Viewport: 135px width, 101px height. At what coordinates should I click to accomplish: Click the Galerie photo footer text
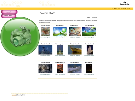point(21,95)
